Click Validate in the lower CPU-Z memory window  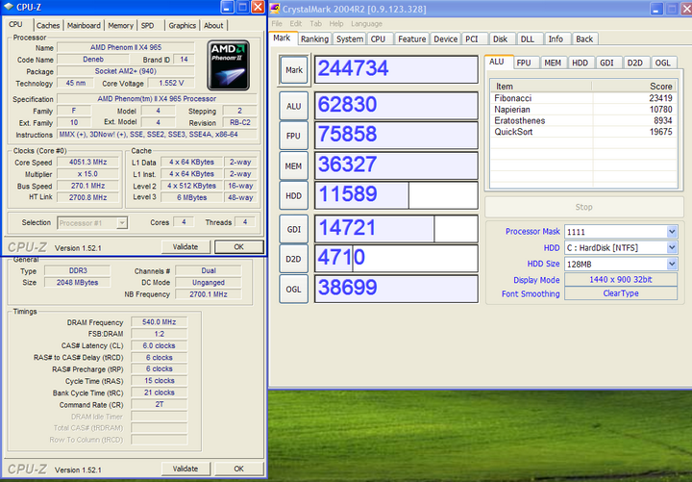click(x=185, y=469)
